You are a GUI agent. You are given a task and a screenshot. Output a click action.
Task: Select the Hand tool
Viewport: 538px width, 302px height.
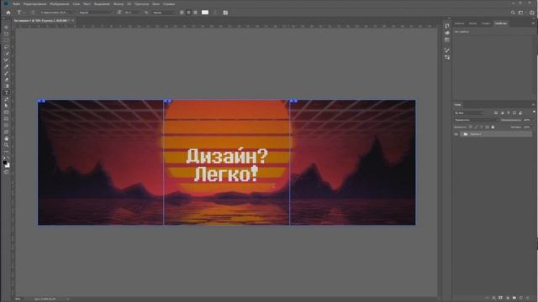tap(6, 138)
